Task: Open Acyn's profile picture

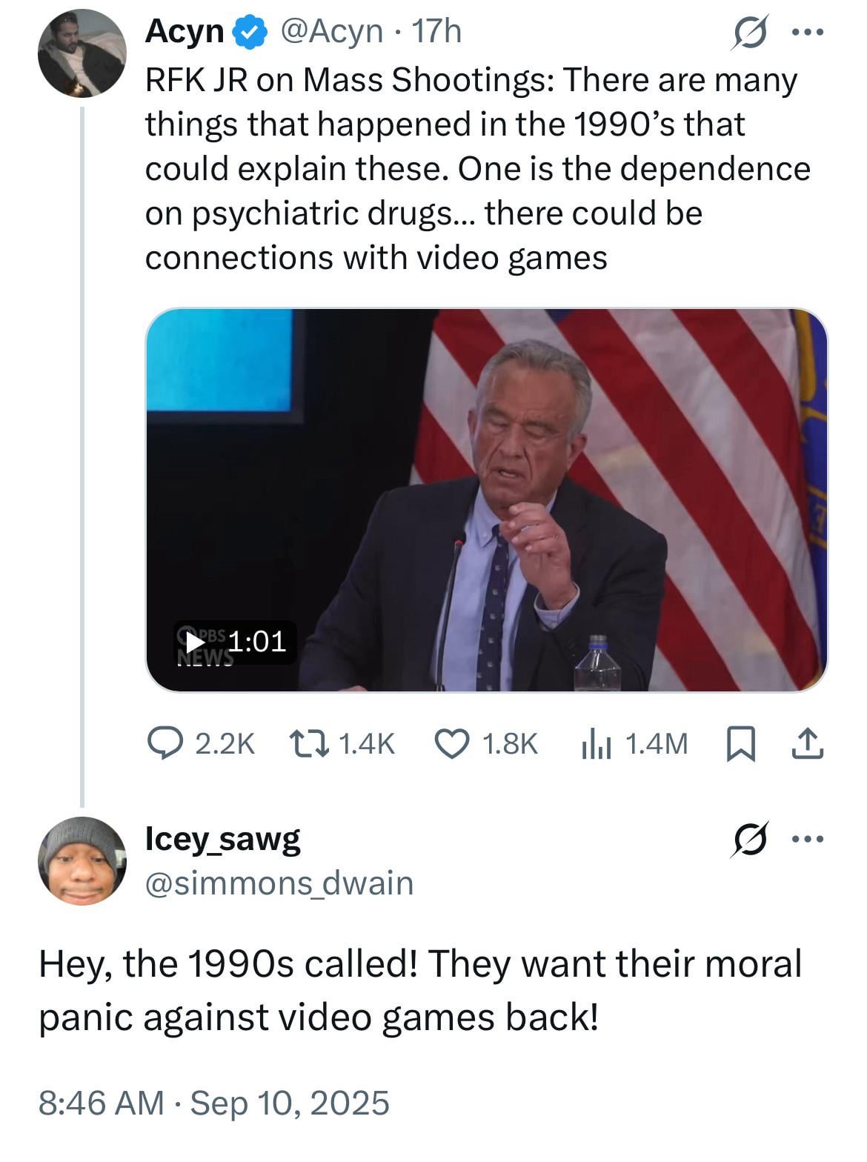Action: pyautogui.click(x=82, y=53)
